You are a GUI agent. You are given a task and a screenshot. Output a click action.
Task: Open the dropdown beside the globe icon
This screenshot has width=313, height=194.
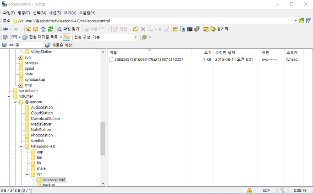point(150,37)
